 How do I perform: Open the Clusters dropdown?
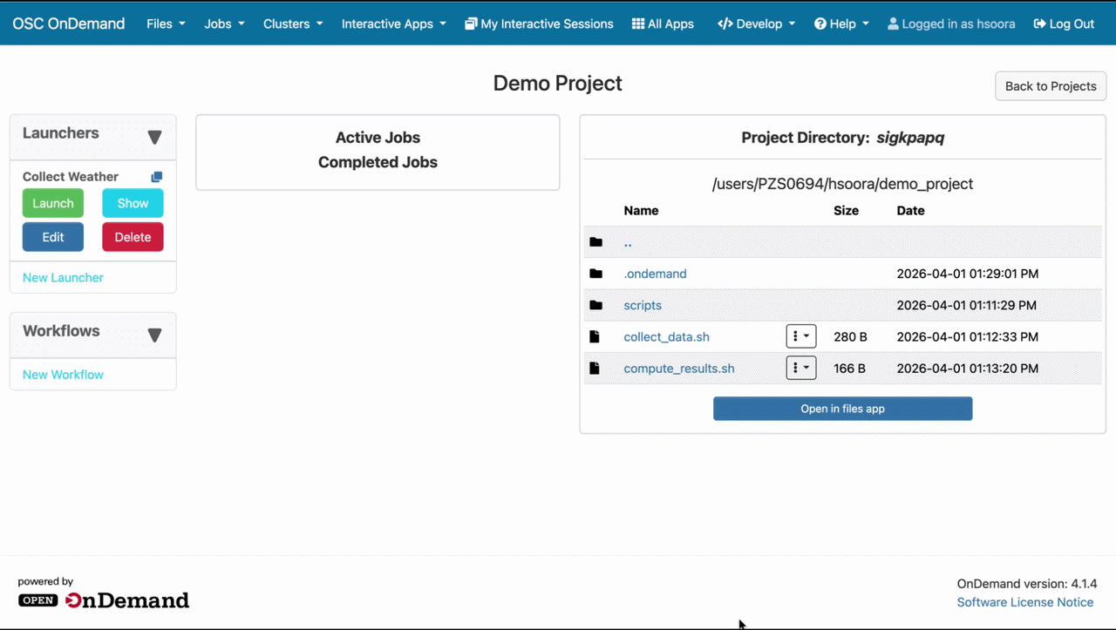coord(292,24)
